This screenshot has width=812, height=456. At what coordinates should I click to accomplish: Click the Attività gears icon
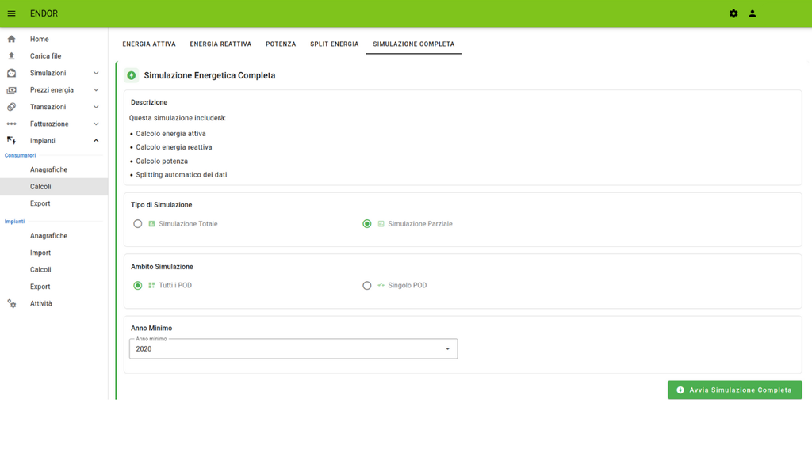(x=11, y=304)
